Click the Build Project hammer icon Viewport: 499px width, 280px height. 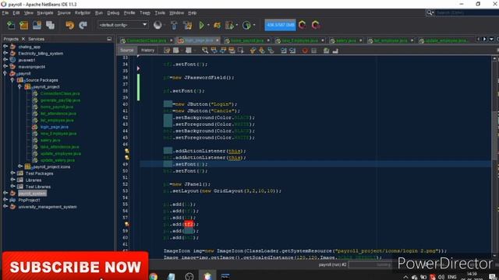tap(174, 25)
